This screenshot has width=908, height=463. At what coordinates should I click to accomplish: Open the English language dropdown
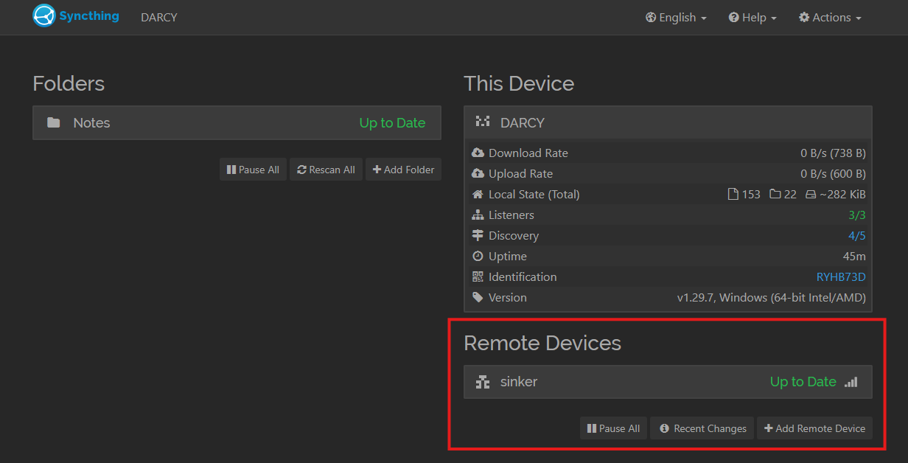(x=676, y=17)
